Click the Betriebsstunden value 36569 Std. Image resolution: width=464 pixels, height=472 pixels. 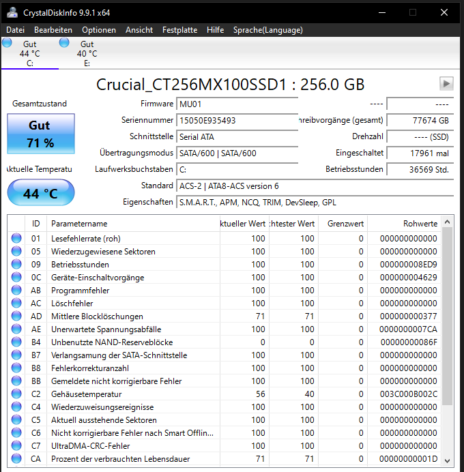420,170
